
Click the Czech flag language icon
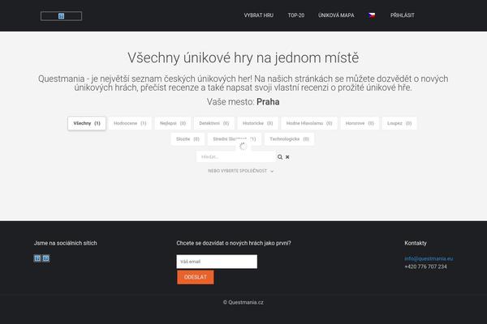coord(372,15)
